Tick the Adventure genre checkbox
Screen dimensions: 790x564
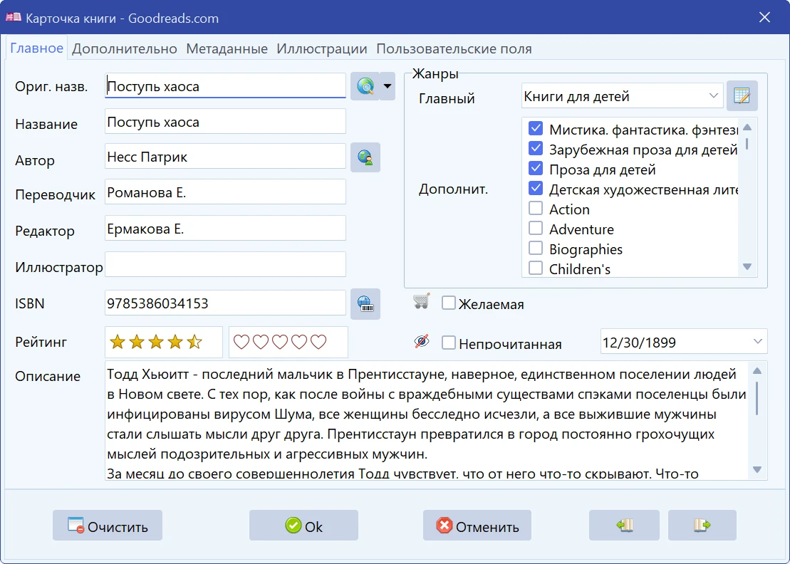point(536,229)
